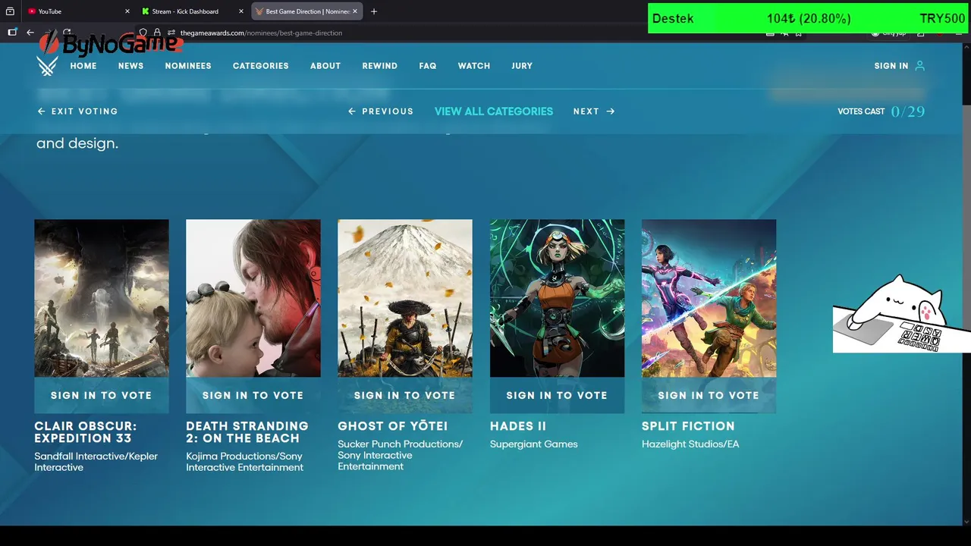Click the Clair Obscur: Expedition 33 artwork
Screen dimensions: 971x546
(x=102, y=298)
